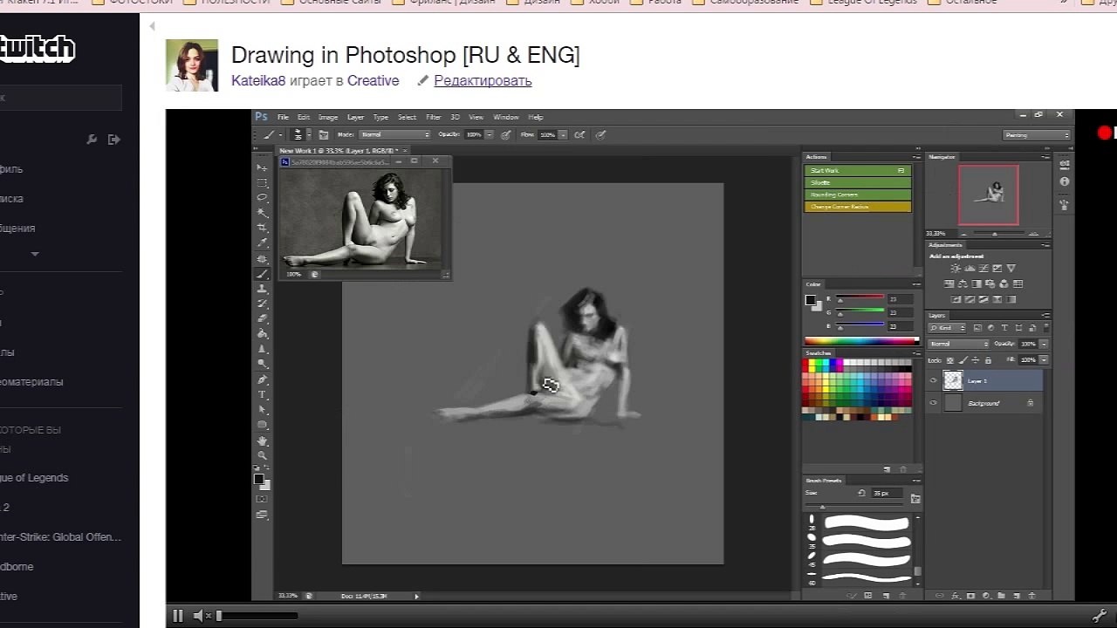Image resolution: width=1117 pixels, height=628 pixels.
Task: Select the Move tool in Photoshop toolbar
Action: [262, 167]
